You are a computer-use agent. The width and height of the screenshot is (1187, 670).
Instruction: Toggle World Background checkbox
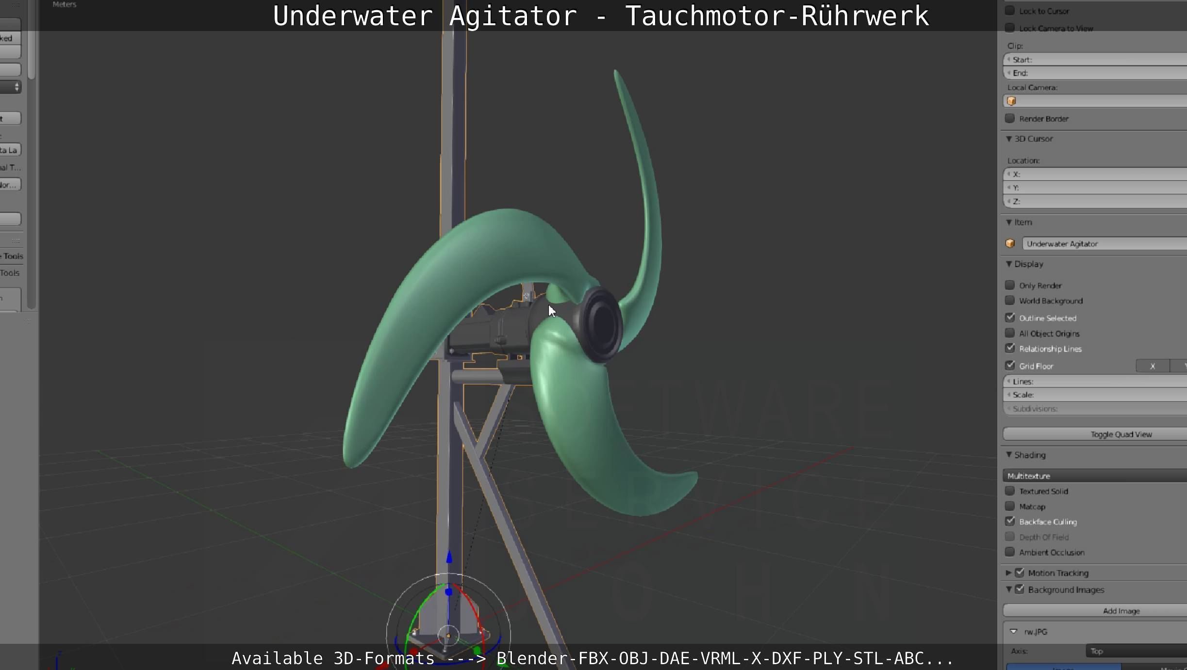tap(1010, 301)
